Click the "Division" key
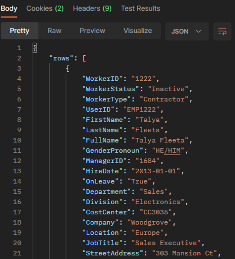The height and width of the screenshot is (259, 235). (x=102, y=202)
